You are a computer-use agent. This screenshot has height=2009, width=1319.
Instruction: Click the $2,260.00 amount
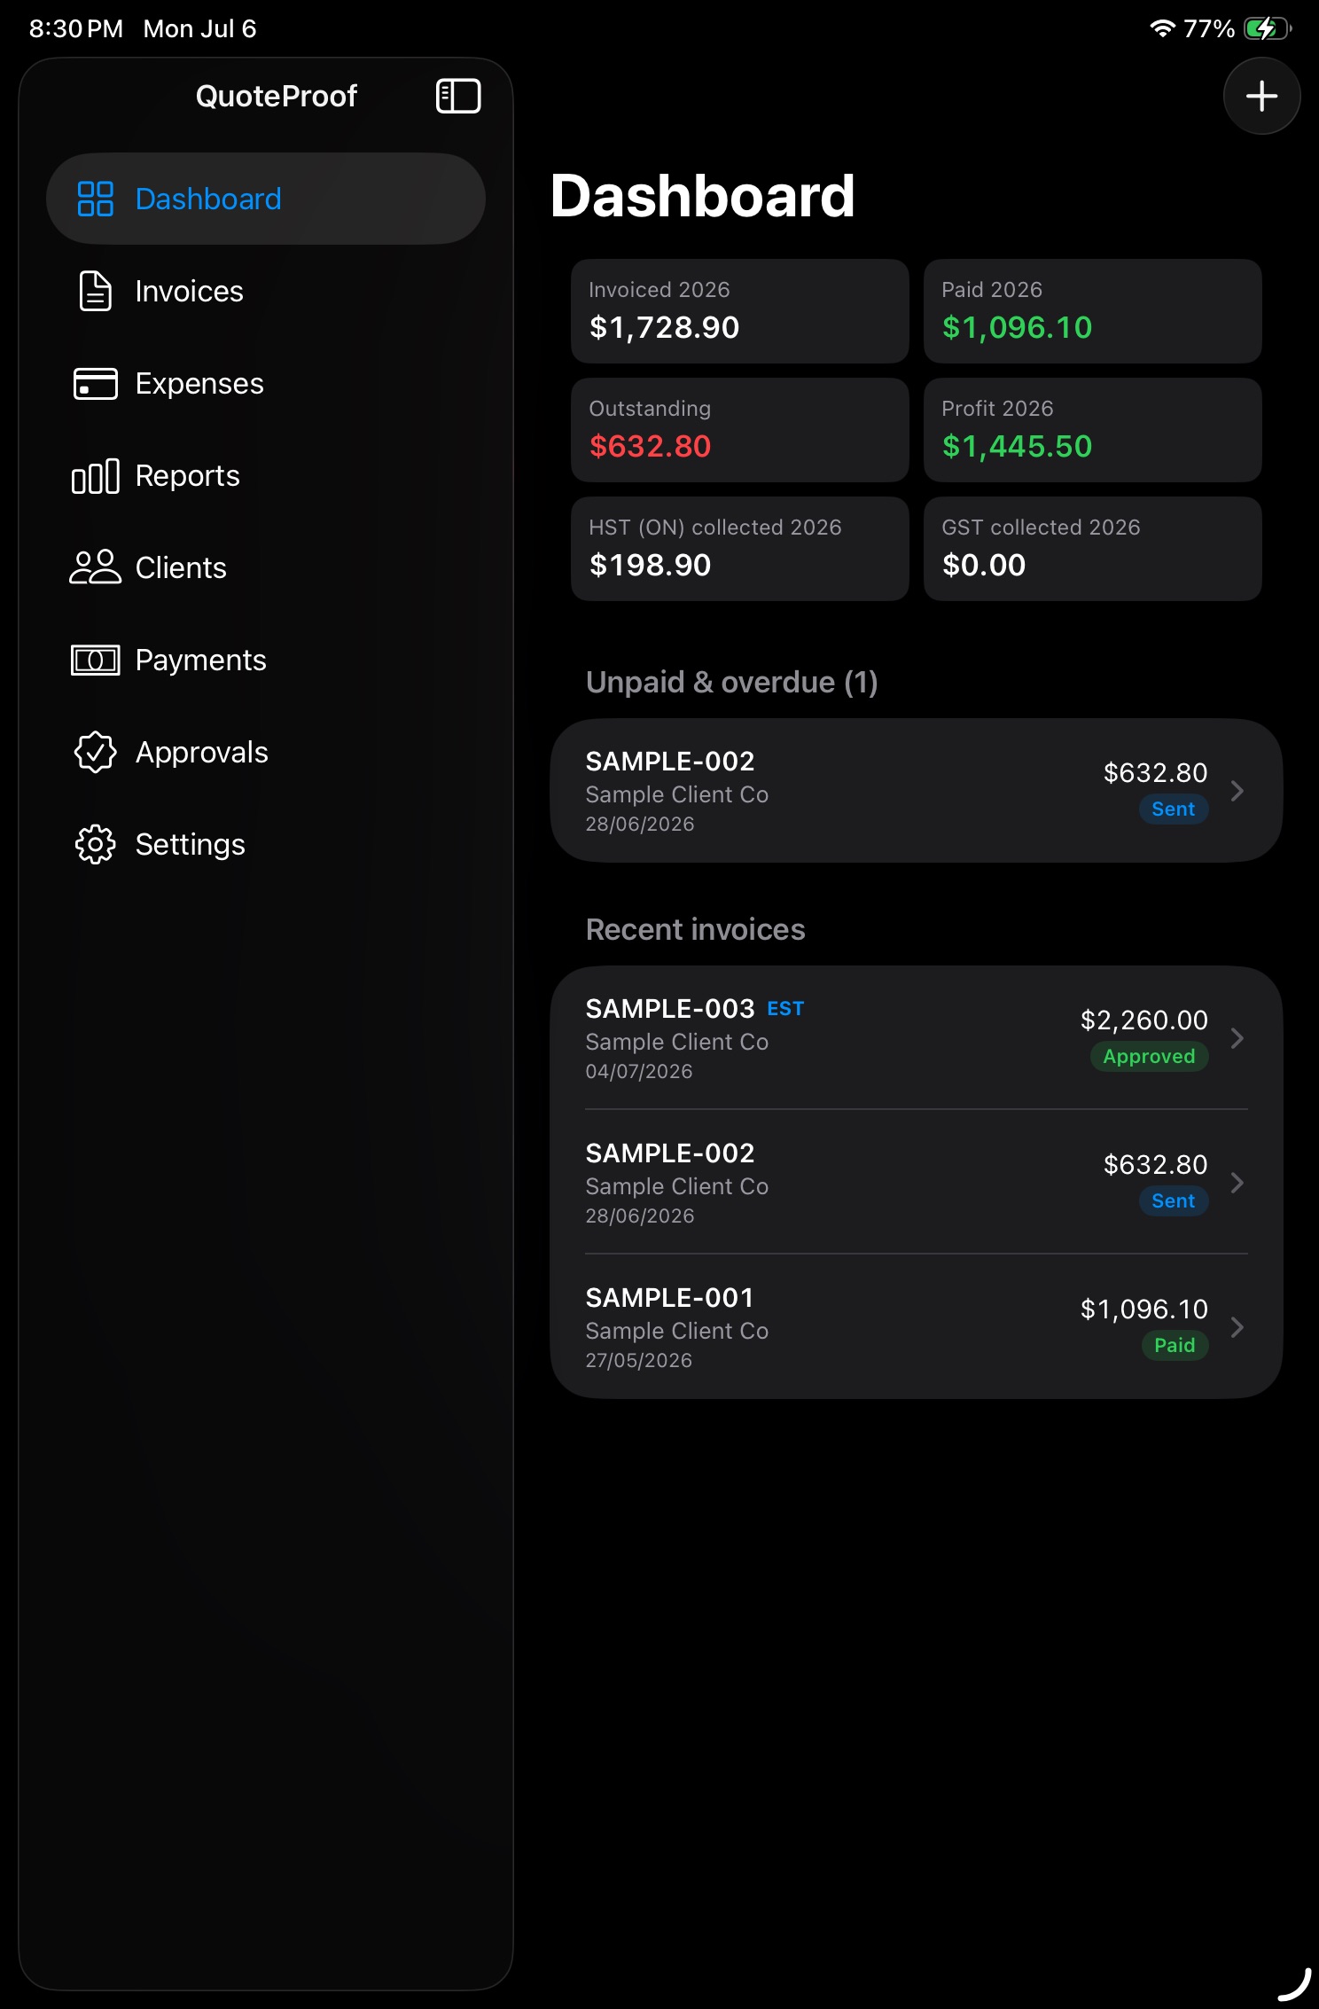pyautogui.click(x=1143, y=1020)
